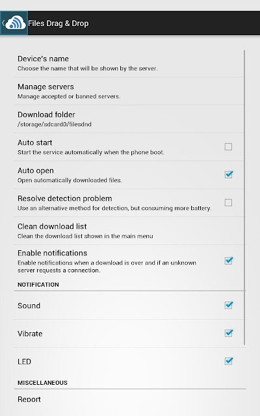This screenshot has width=260, height=416.
Task: Tap the Enable notifications description text
Action: 107,266
